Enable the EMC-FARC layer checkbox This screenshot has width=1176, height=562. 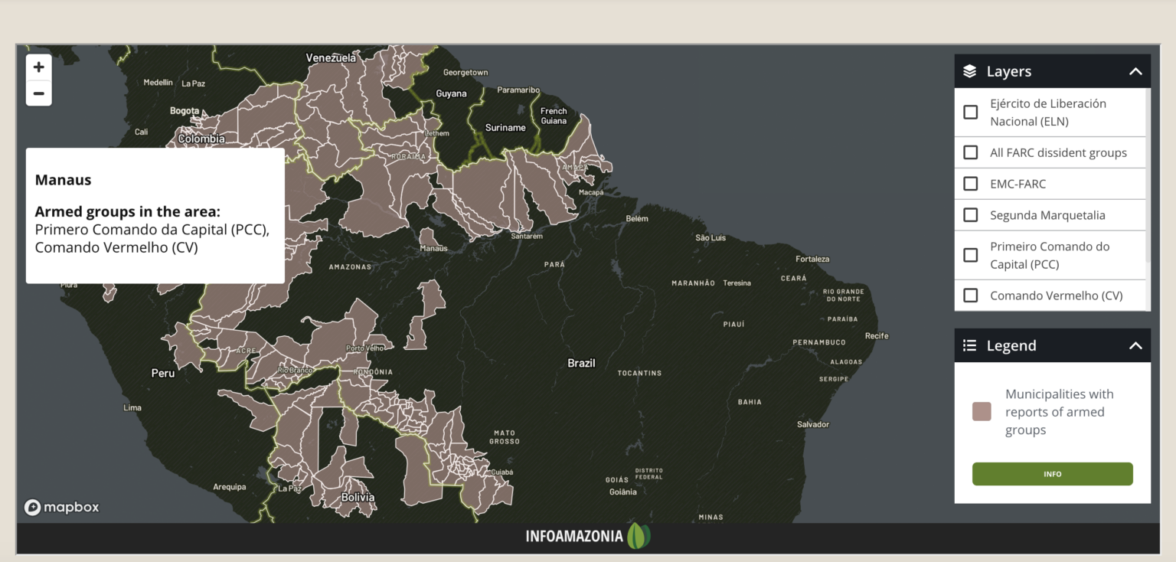[970, 183]
